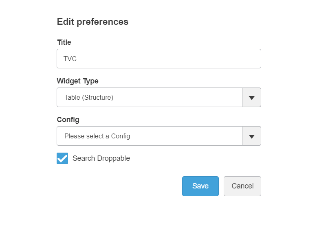This screenshot has height=232, width=317.
Task: Click the Search Droppable label text
Action: point(101,158)
